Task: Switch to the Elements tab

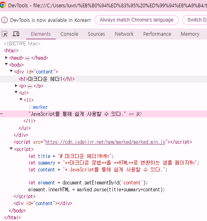Action: pos(41,34)
